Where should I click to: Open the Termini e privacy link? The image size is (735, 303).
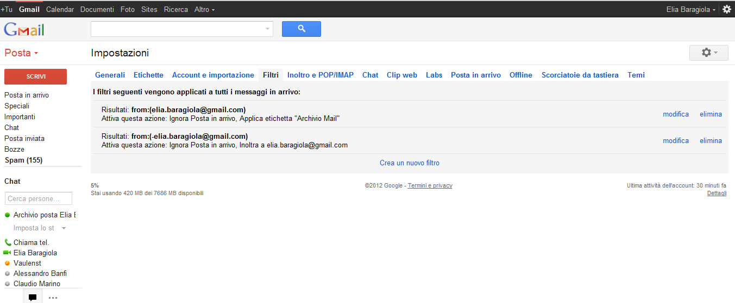[430, 185]
